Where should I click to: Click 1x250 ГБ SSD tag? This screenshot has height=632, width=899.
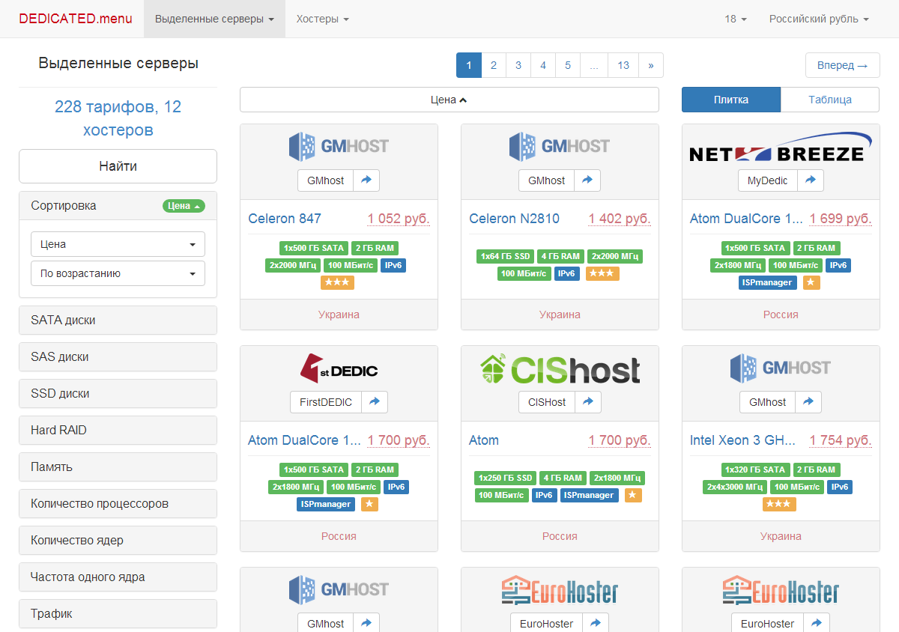(x=506, y=478)
